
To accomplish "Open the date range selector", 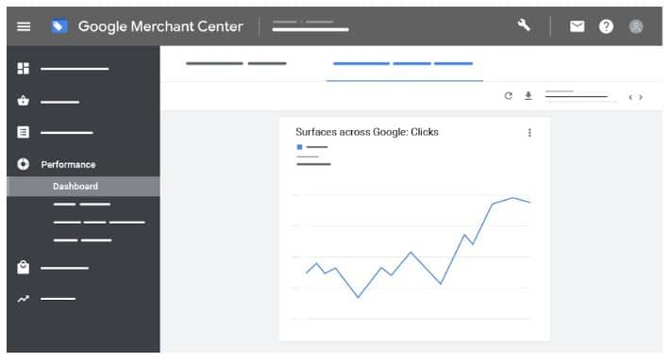I will (579, 96).
